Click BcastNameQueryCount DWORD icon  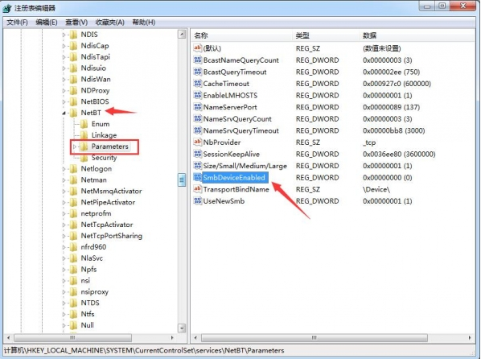coord(198,60)
